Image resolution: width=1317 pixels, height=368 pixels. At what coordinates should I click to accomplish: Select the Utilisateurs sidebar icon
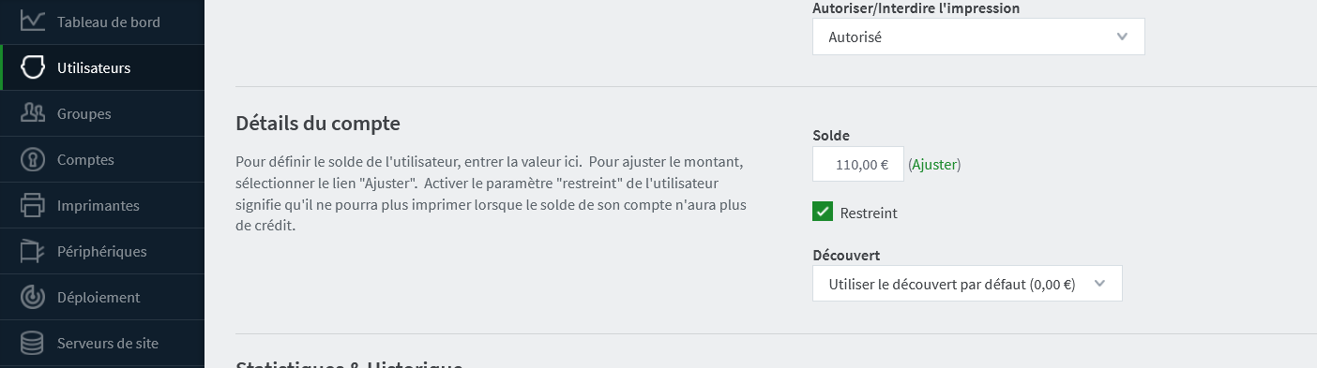pyautogui.click(x=33, y=67)
